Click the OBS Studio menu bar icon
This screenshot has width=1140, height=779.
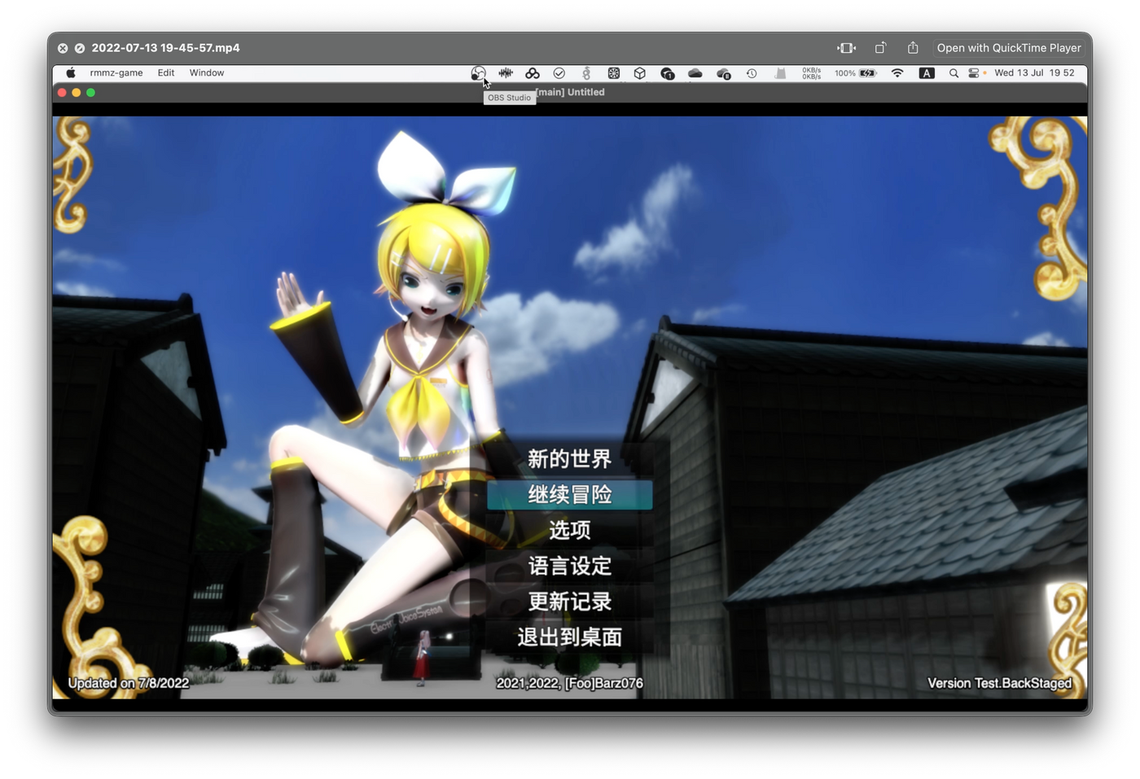tap(478, 73)
